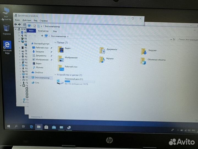
Task: Open the Вид ribbon tab in Explorer
Action: coord(55,31)
